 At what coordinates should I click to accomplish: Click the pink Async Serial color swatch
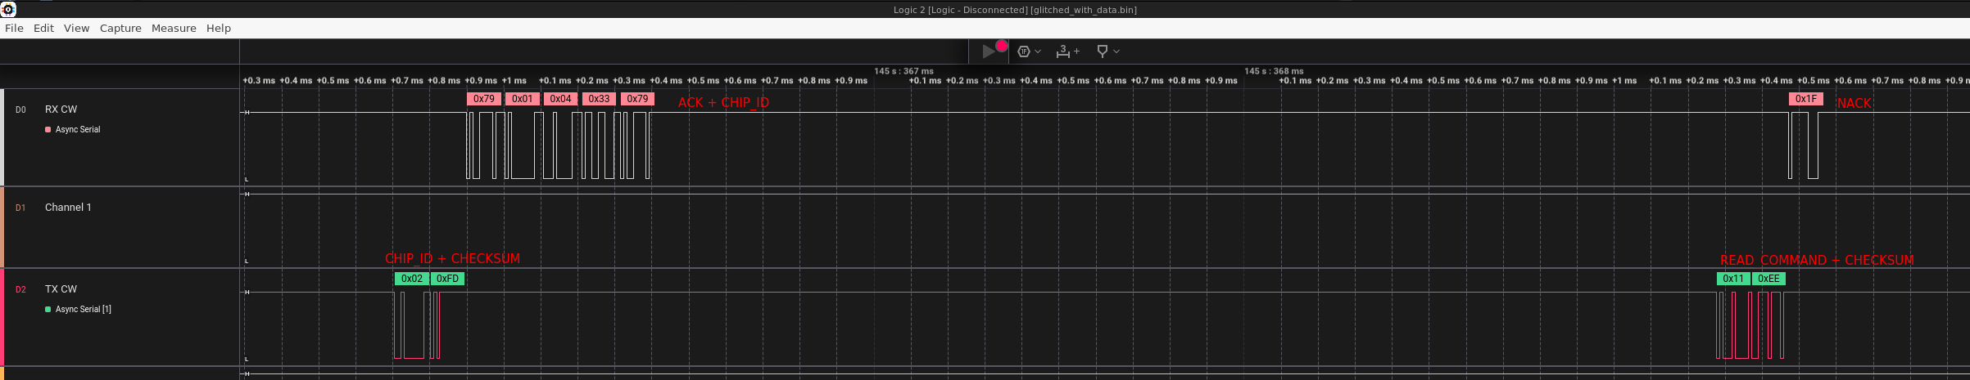(x=48, y=130)
